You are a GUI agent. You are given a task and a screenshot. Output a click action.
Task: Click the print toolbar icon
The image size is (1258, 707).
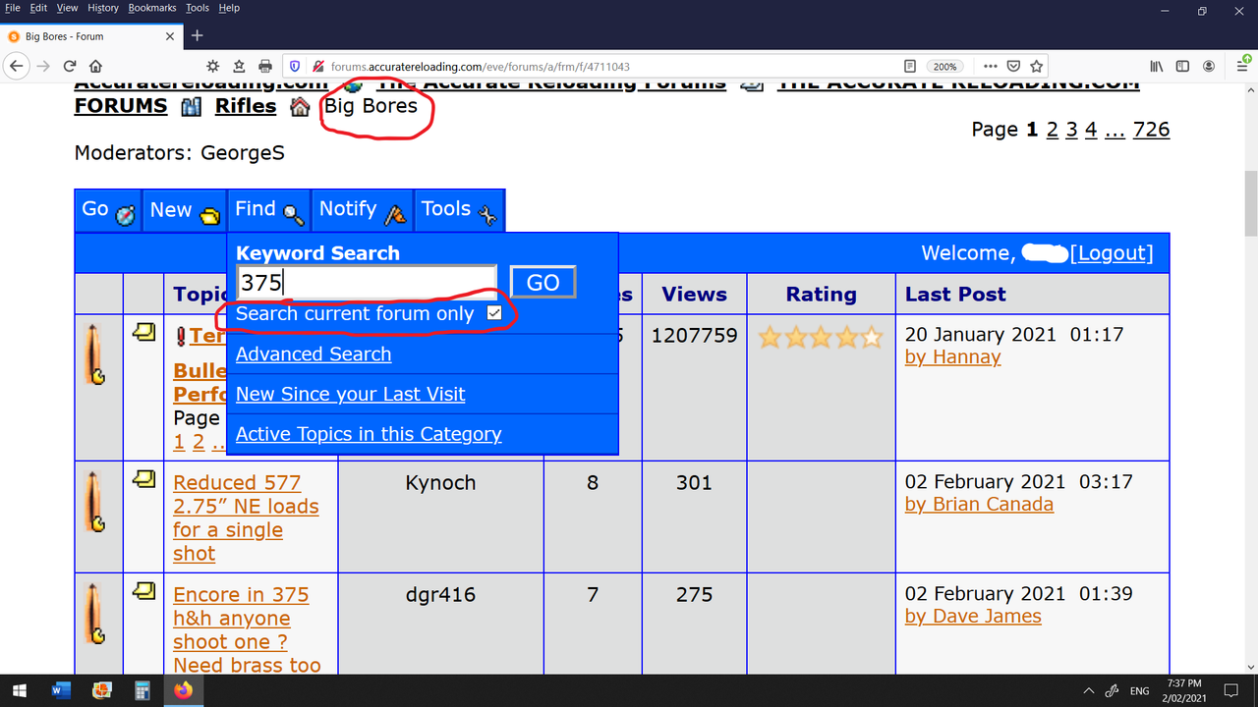(264, 66)
